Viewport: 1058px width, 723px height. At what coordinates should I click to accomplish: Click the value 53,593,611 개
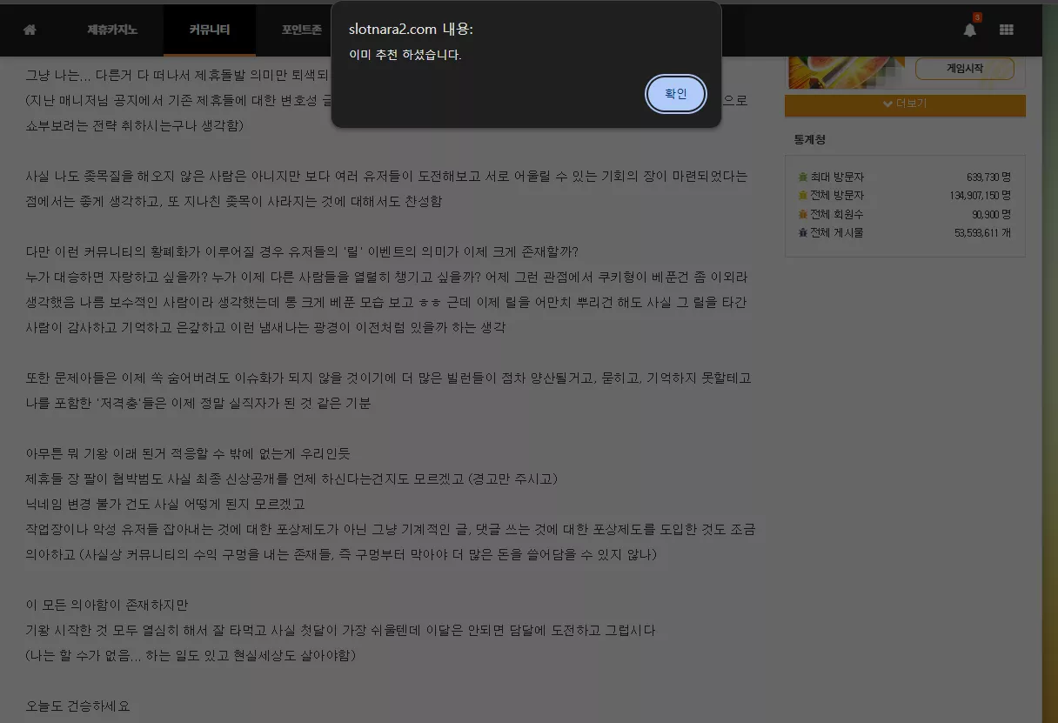983,232
